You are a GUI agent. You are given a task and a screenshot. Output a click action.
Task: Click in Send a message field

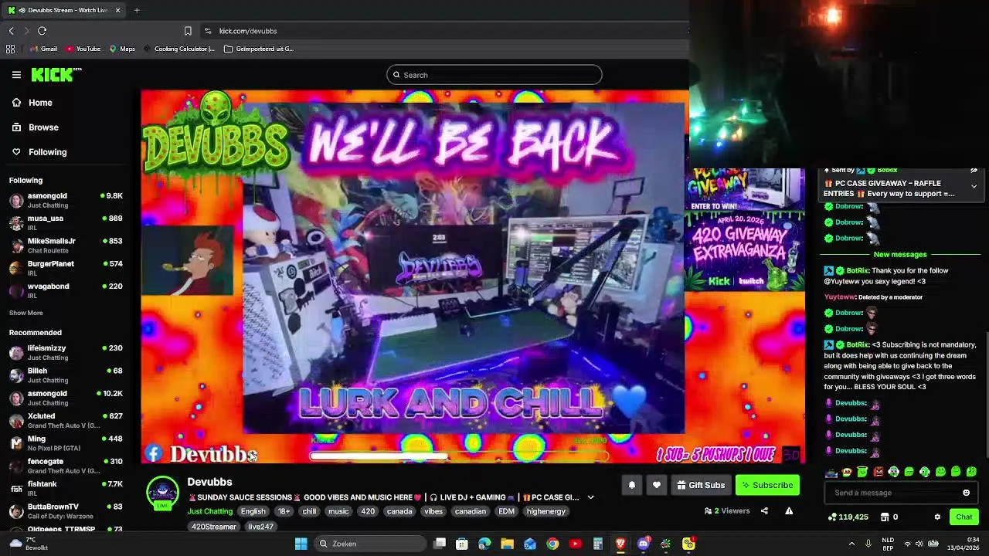click(892, 493)
